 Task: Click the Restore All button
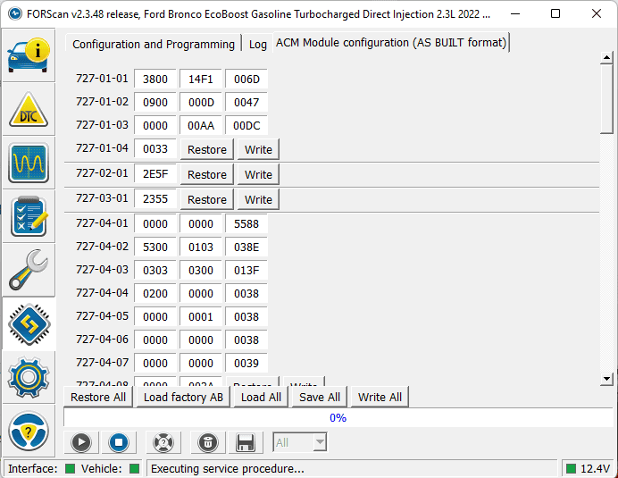[x=98, y=397]
